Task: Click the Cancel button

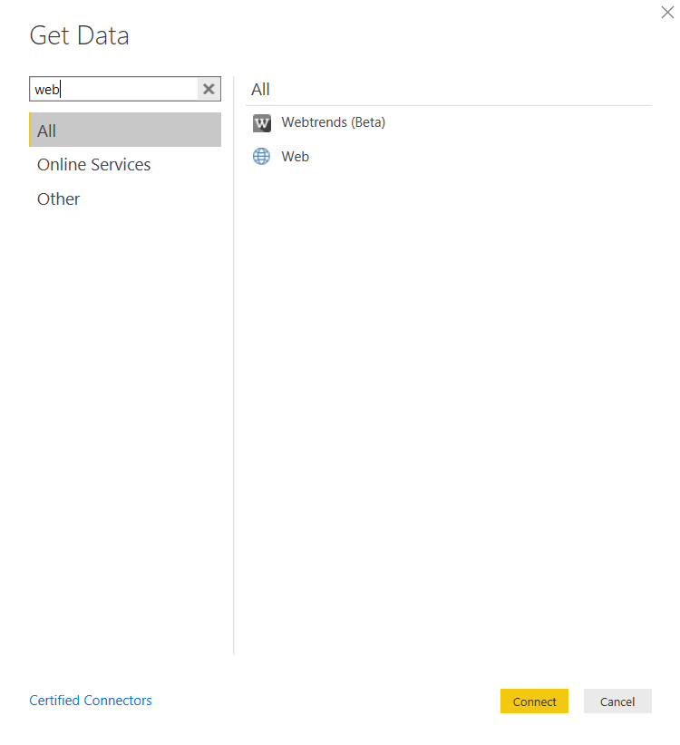Action: pos(617,701)
